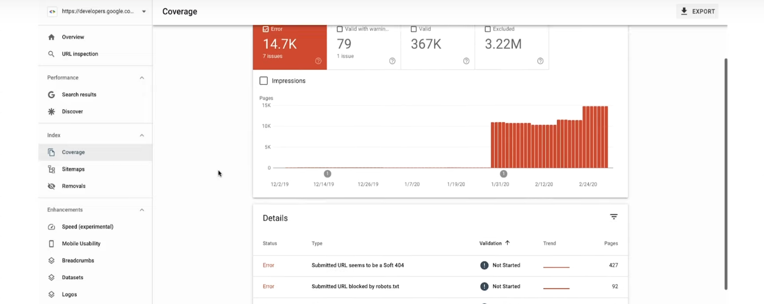Click the Breadcrumbs layers icon
Screen dimensions: 764x304
(51, 260)
